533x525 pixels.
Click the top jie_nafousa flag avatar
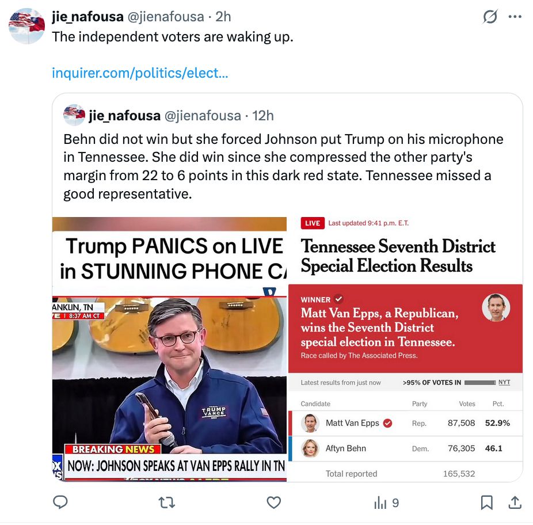pyautogui.click(x=27, y=26)
